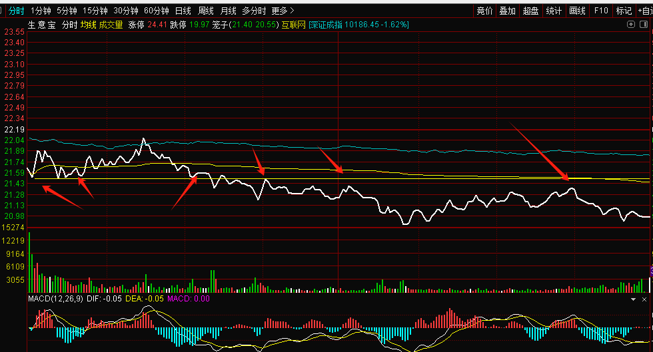Click MACD(12,26,9) parameter label
The image size is (653, 352).
(x=55, y=299)
